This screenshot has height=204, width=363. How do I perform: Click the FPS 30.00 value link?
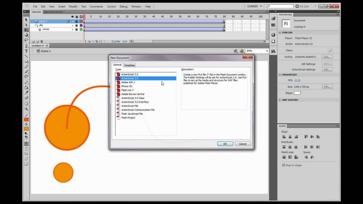pyautogui.click(x=297, y=80)
